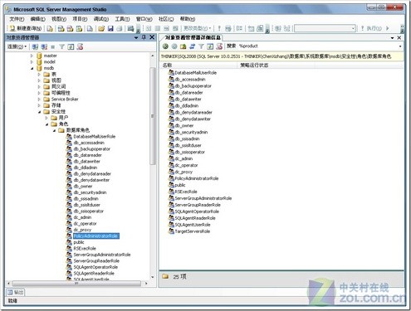Click the Filter funnel icon in Object Explorer
This screenshot has height=311, width=411.
(x=61, y=46)
